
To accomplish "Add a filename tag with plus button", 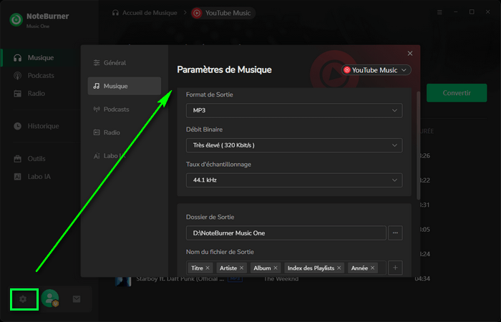I will pos(395,268).
